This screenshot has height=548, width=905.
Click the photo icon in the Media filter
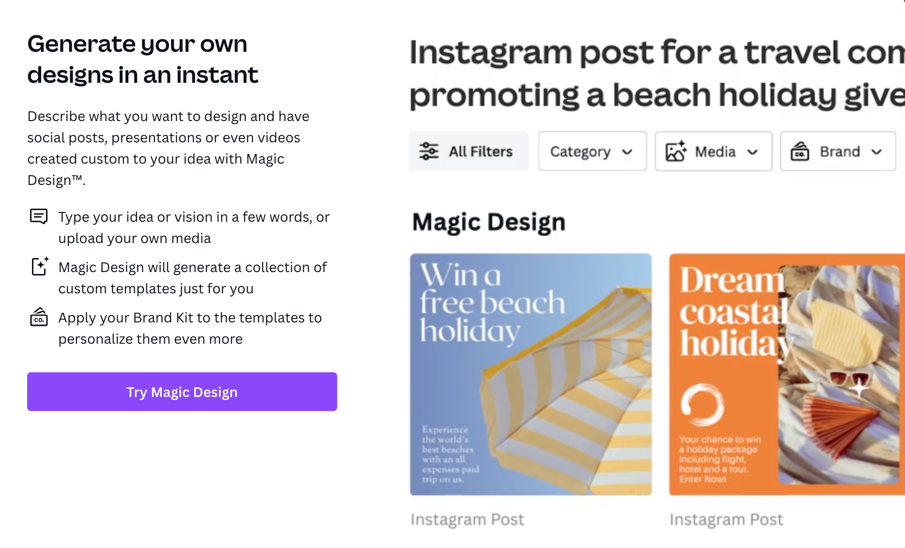click(675, 151)
